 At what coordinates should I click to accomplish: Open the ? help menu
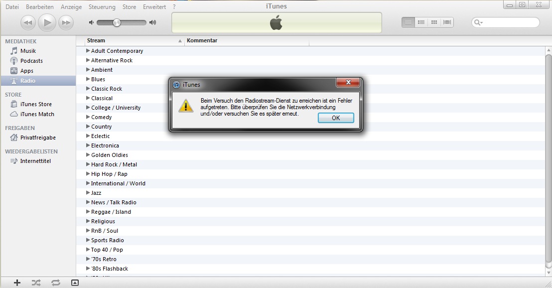[x=174, y=6]
